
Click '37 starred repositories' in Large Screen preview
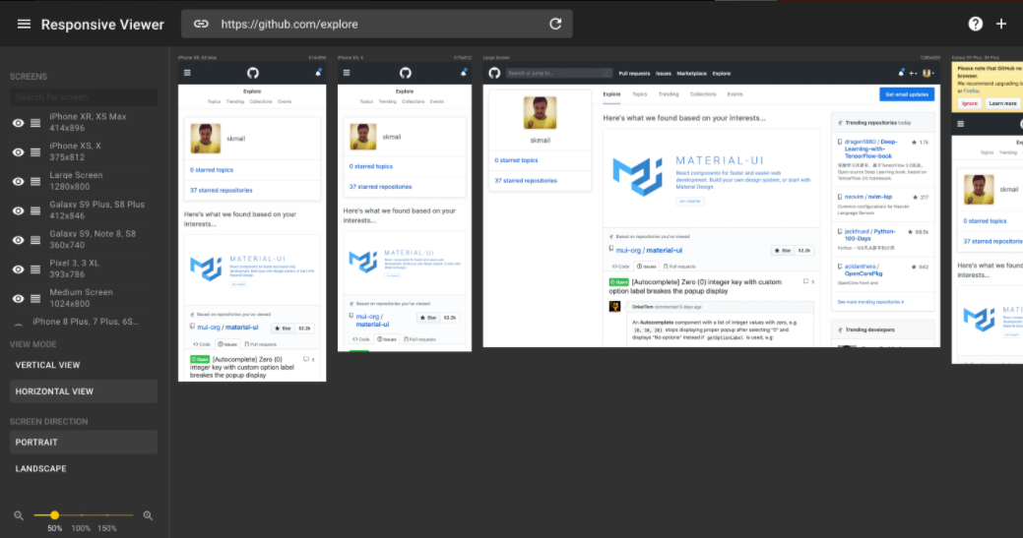(x=526, y=180)
